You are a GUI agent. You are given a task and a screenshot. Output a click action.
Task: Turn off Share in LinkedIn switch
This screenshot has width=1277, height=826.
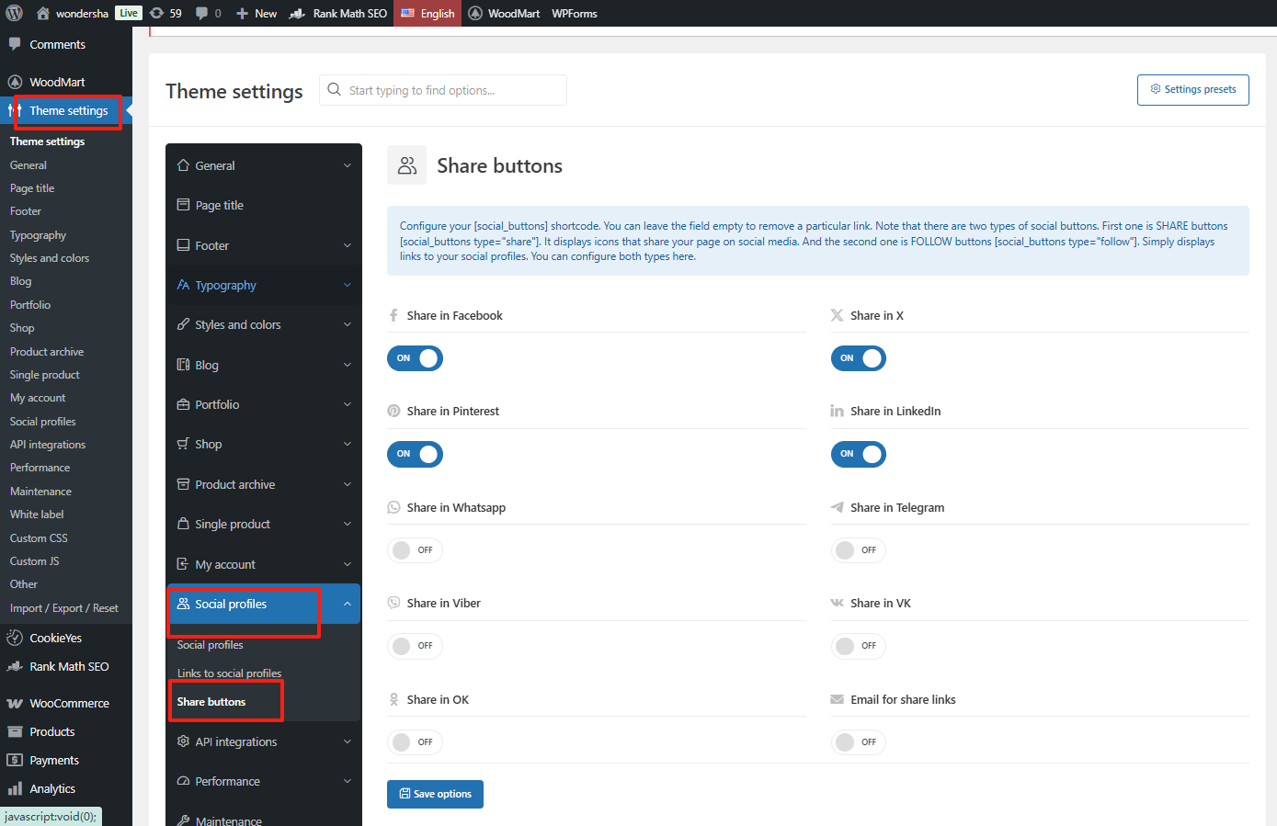pos(858,454)
